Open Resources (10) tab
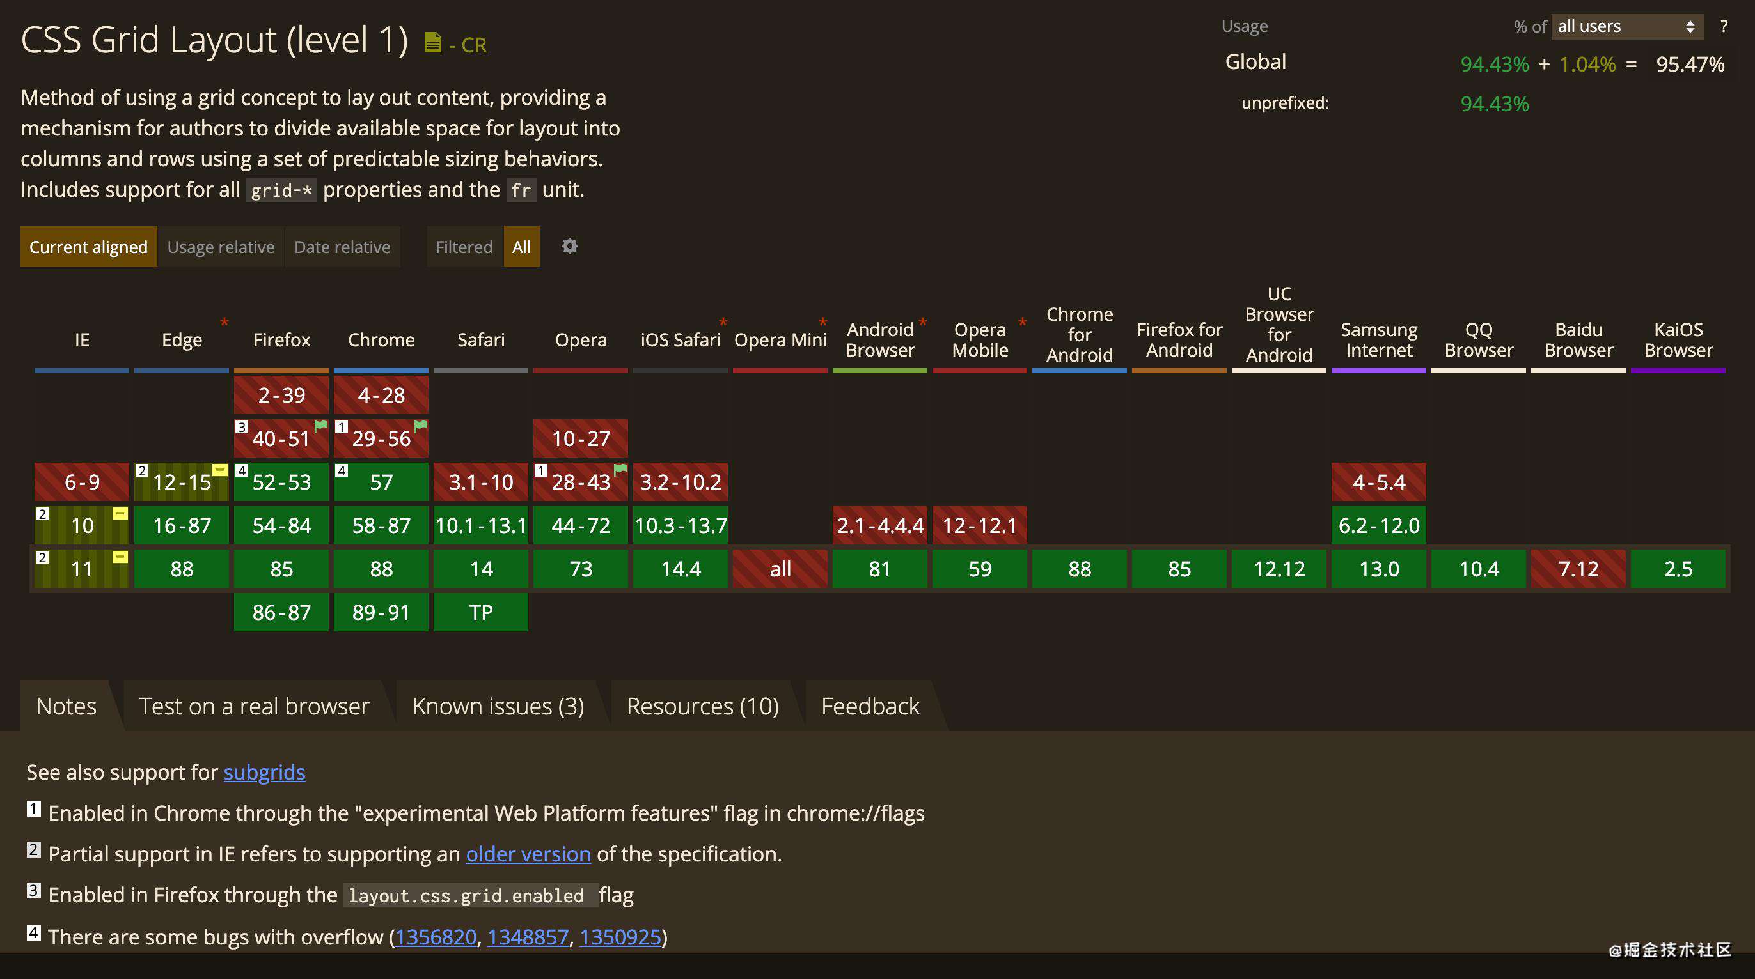The height and width of the screenshot is (979, 1755). pyautogui.click(x=702, y=706)
